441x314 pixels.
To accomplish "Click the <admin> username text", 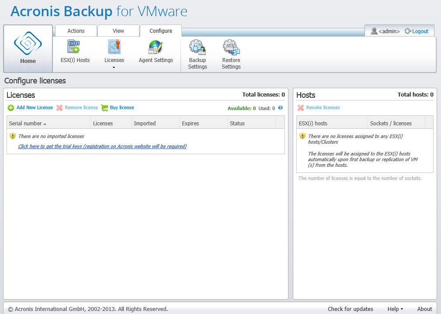I will 389,31.
